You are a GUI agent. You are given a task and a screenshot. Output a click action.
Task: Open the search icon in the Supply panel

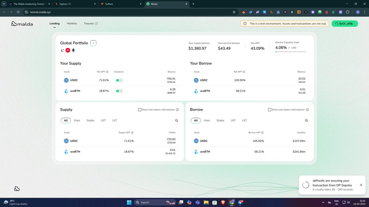tap(177, 121)
